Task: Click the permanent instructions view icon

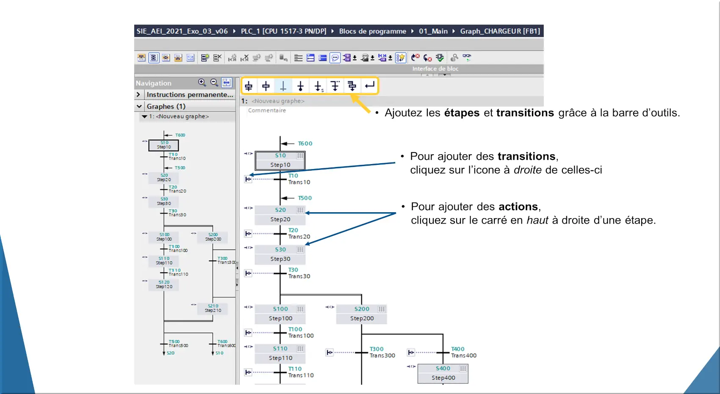Action: [x=178, y=57]
